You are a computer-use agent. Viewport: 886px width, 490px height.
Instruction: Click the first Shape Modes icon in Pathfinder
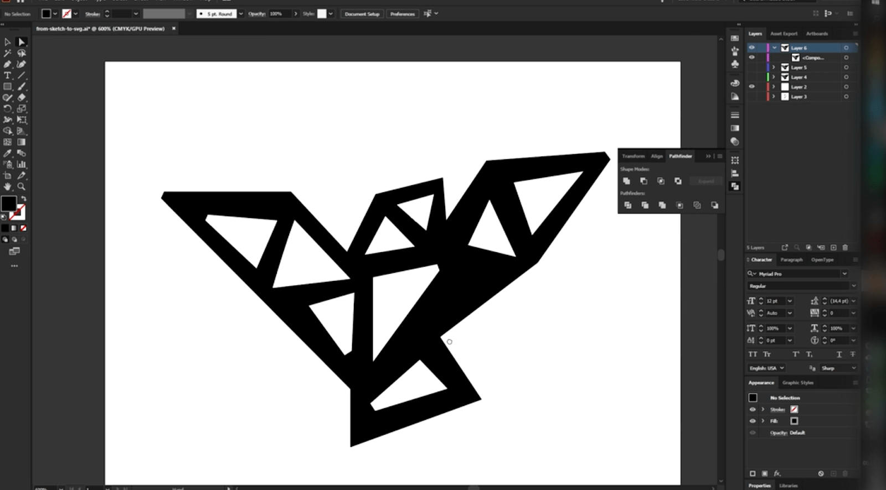[626, 181]
